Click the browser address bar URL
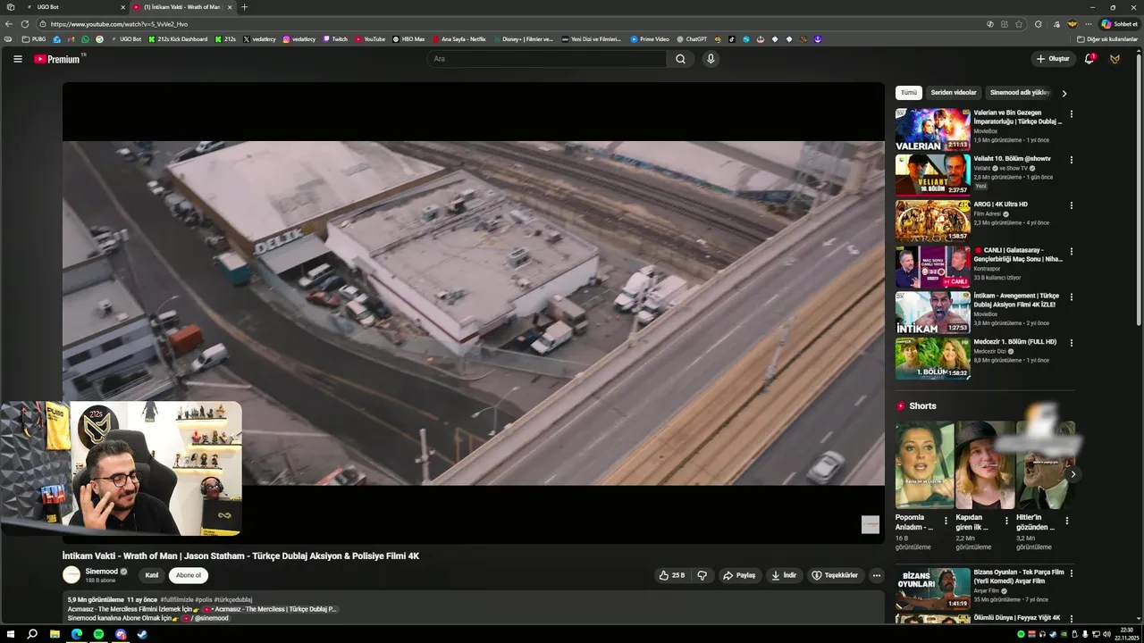The width and height of the screenshot is (1144, 643). coord(119,24)
